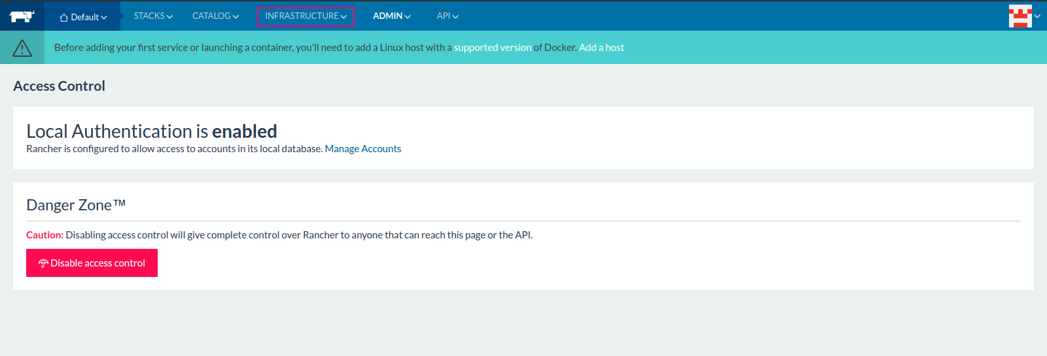Open the STACKS menu
1047x356 pixels.
[153, 16]
